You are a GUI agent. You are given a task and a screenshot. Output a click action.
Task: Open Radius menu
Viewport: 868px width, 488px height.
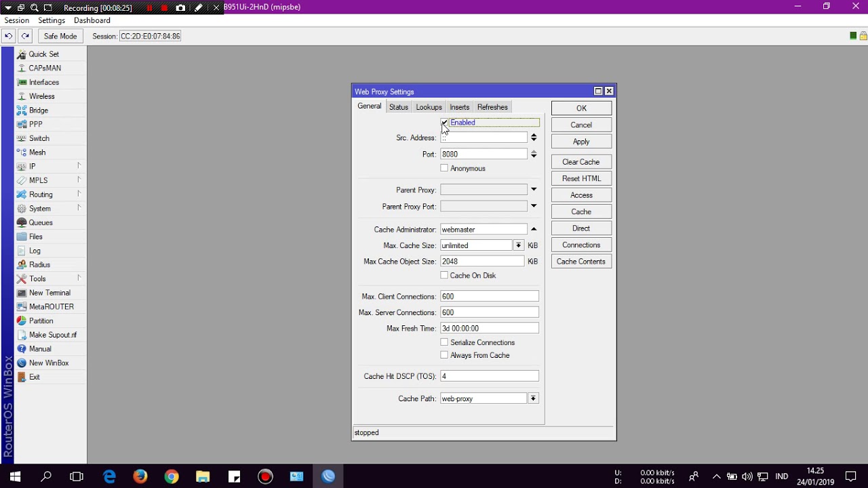click(39, 265)
